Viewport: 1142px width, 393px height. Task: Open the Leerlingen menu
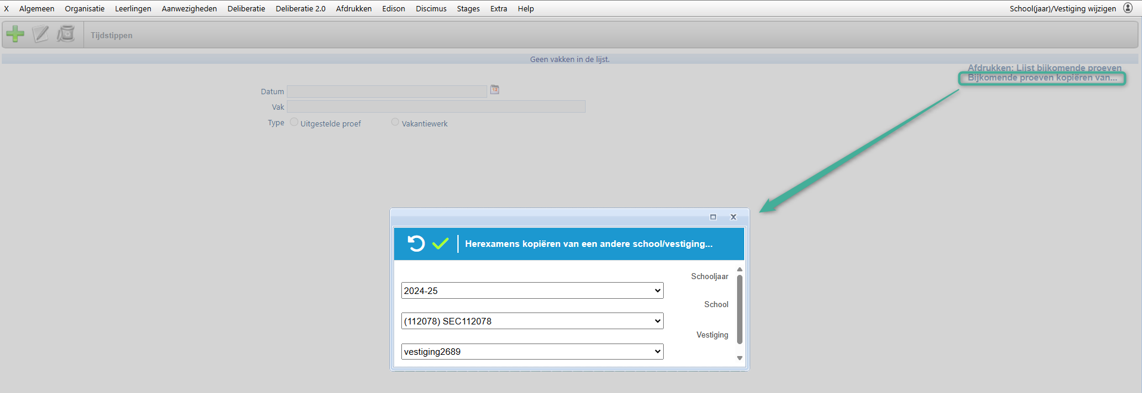133,9
